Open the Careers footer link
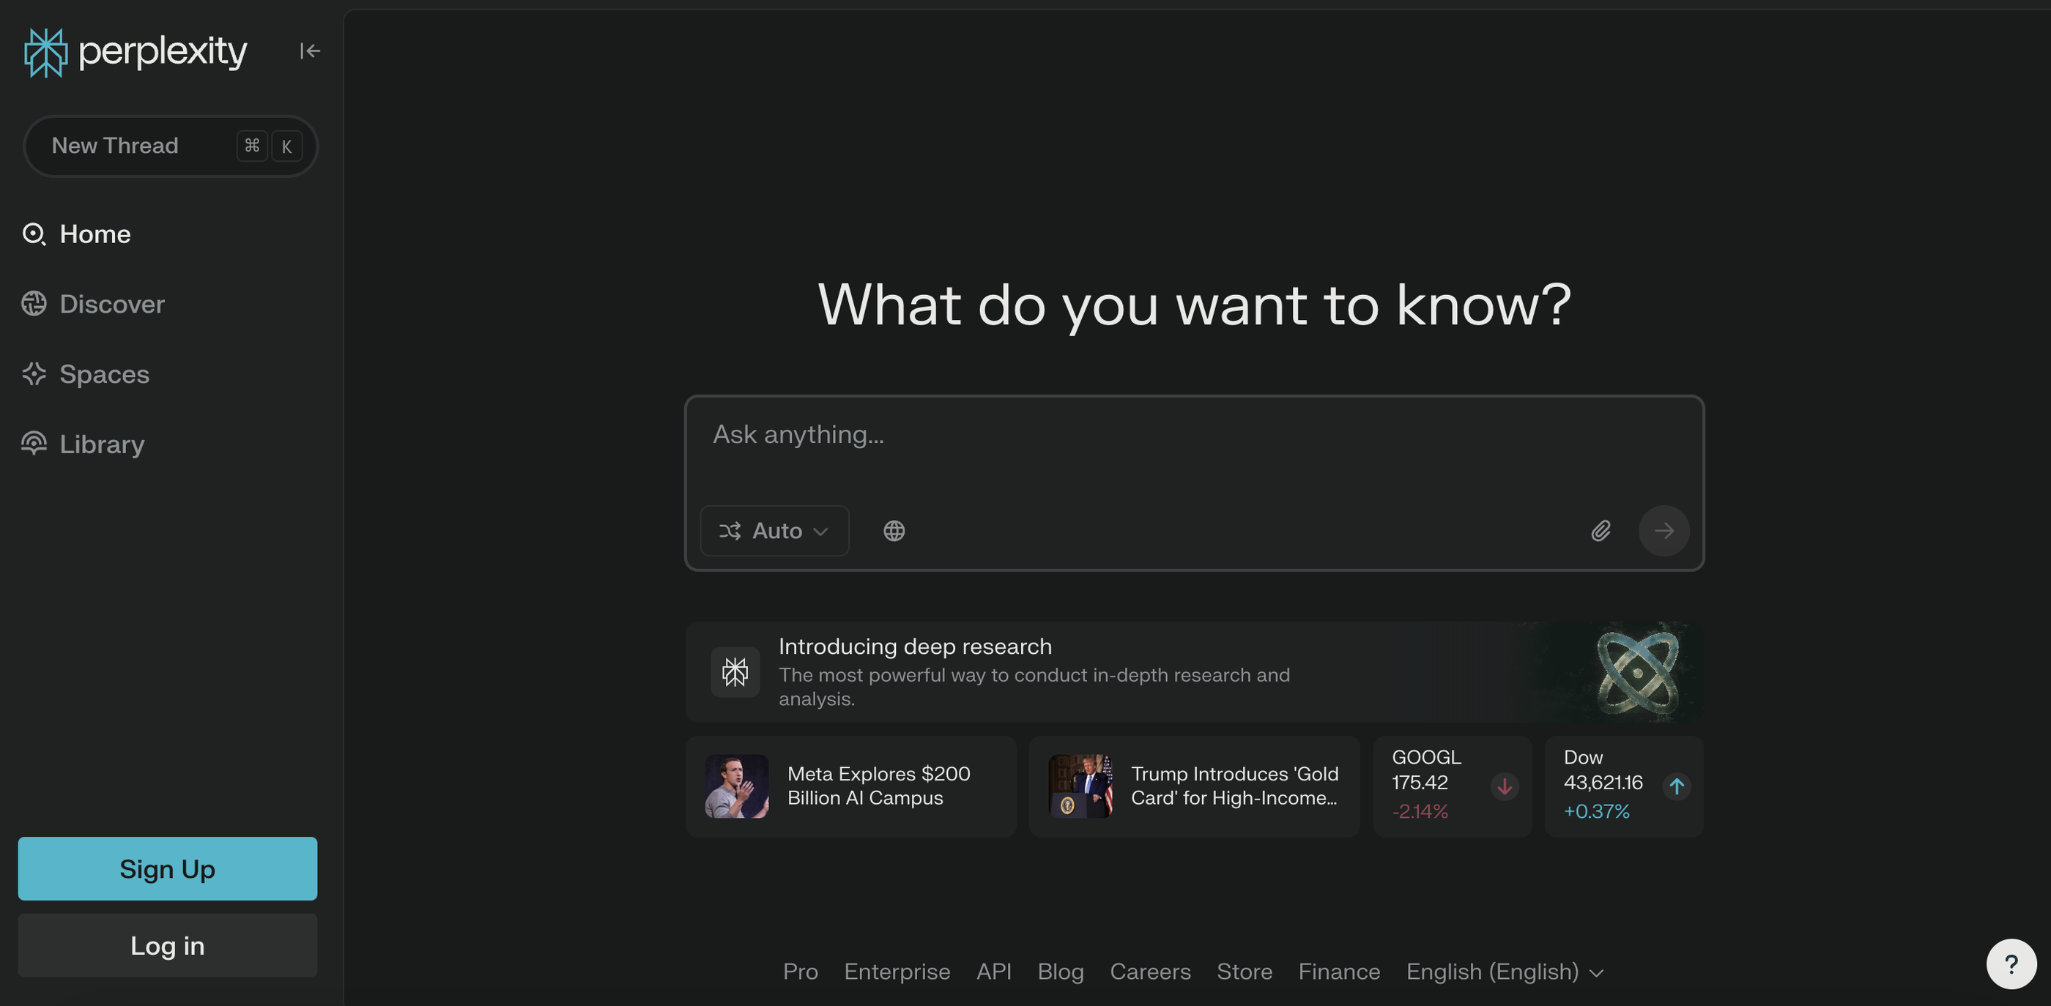This screenshot has height=1006, width=2051. [x=1151, y=972]
